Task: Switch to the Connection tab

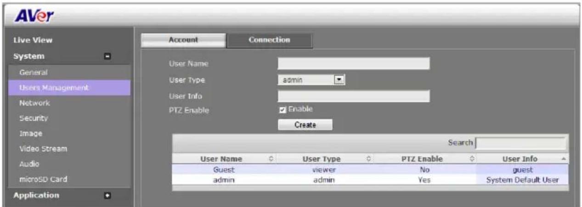Action: pos(270,40)
